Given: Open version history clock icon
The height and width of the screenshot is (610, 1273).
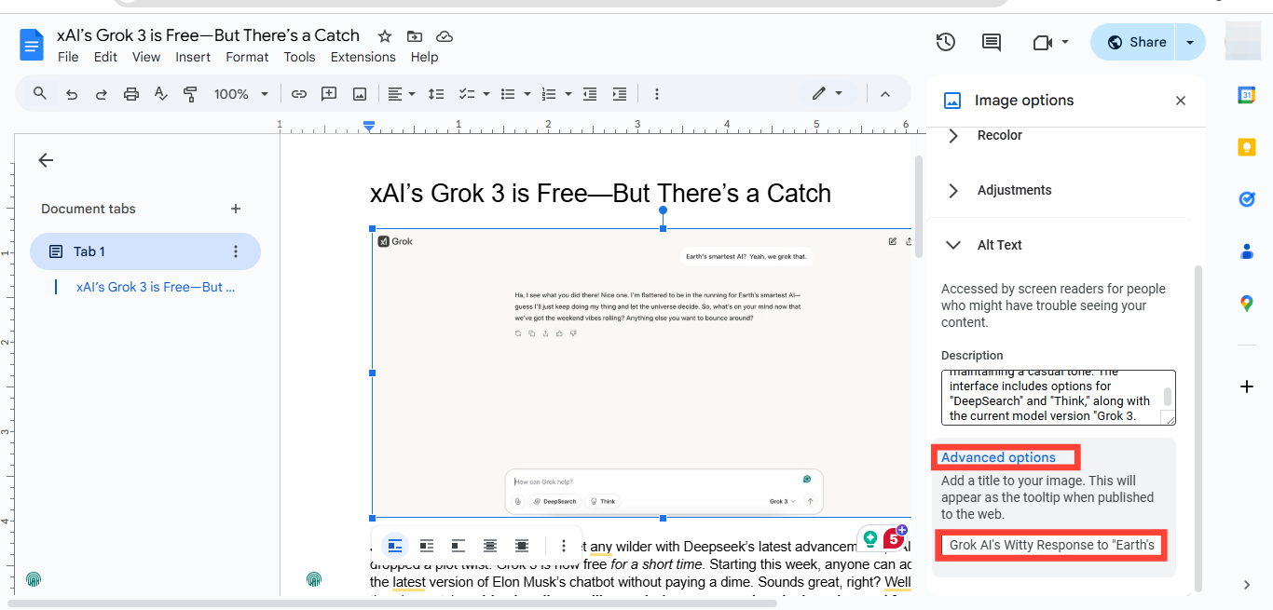Looking at the screenshot, I should [x=946, y=42].
